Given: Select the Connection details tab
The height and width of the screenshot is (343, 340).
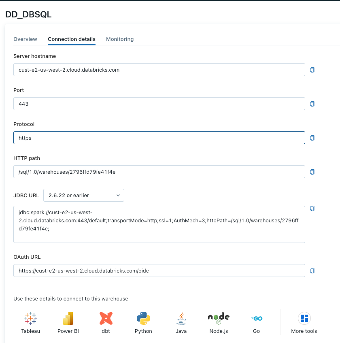Looking at the screenshot, I should [x=72, y=39].
